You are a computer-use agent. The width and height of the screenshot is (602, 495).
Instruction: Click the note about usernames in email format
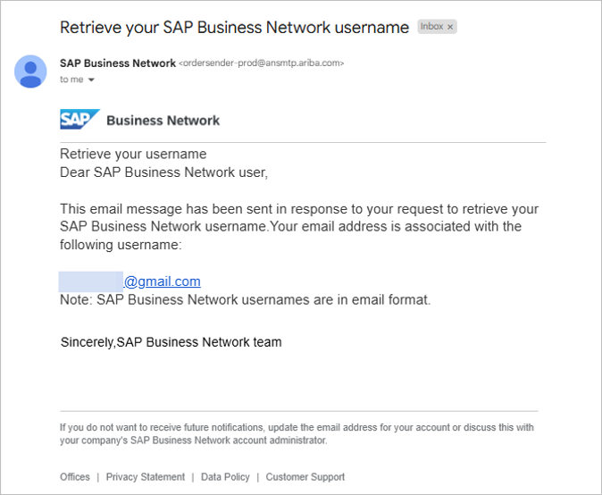tap(245, 300)
